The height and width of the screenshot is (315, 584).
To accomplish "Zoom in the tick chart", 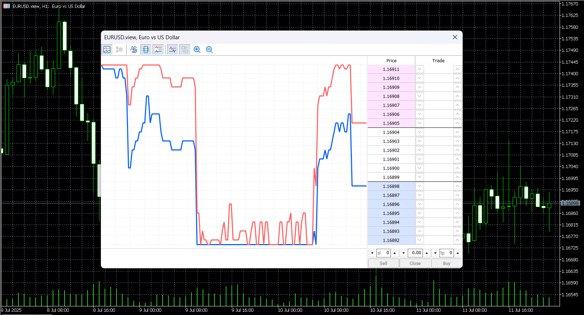I will 197,50.
